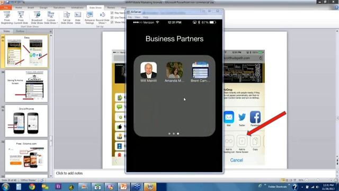Click the Safari reload icon in slide

(x=261, y=58)
